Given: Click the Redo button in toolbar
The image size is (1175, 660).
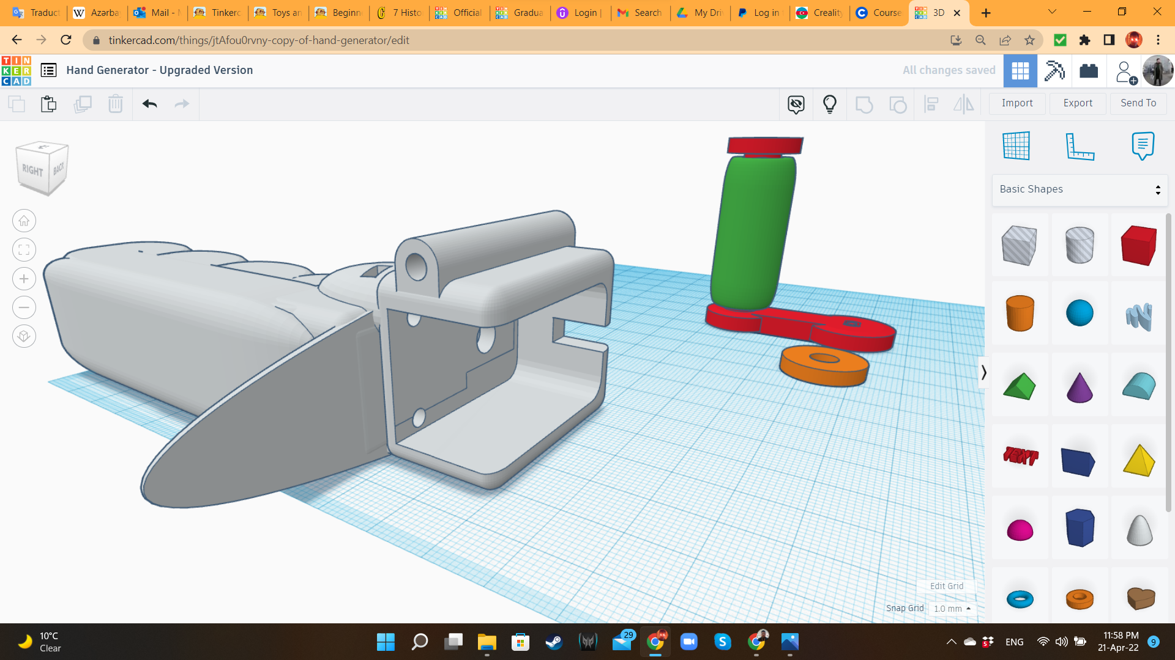Looking at the screenshot, I should tap(182, 103).
